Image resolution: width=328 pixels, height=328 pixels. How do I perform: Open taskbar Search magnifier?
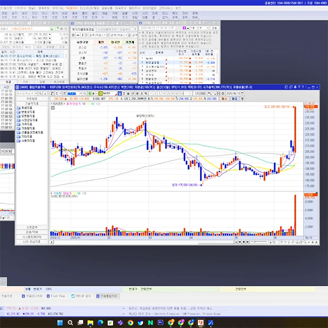click(70, 323)
